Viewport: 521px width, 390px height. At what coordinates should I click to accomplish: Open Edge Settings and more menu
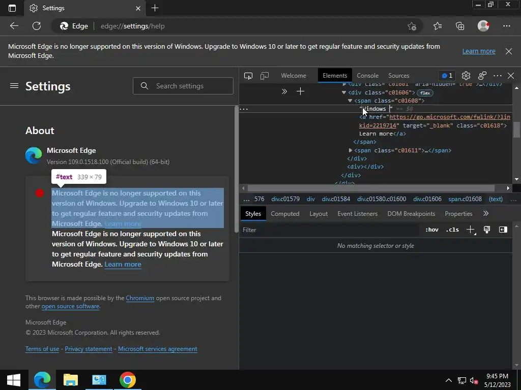click(x=506, y=26)
